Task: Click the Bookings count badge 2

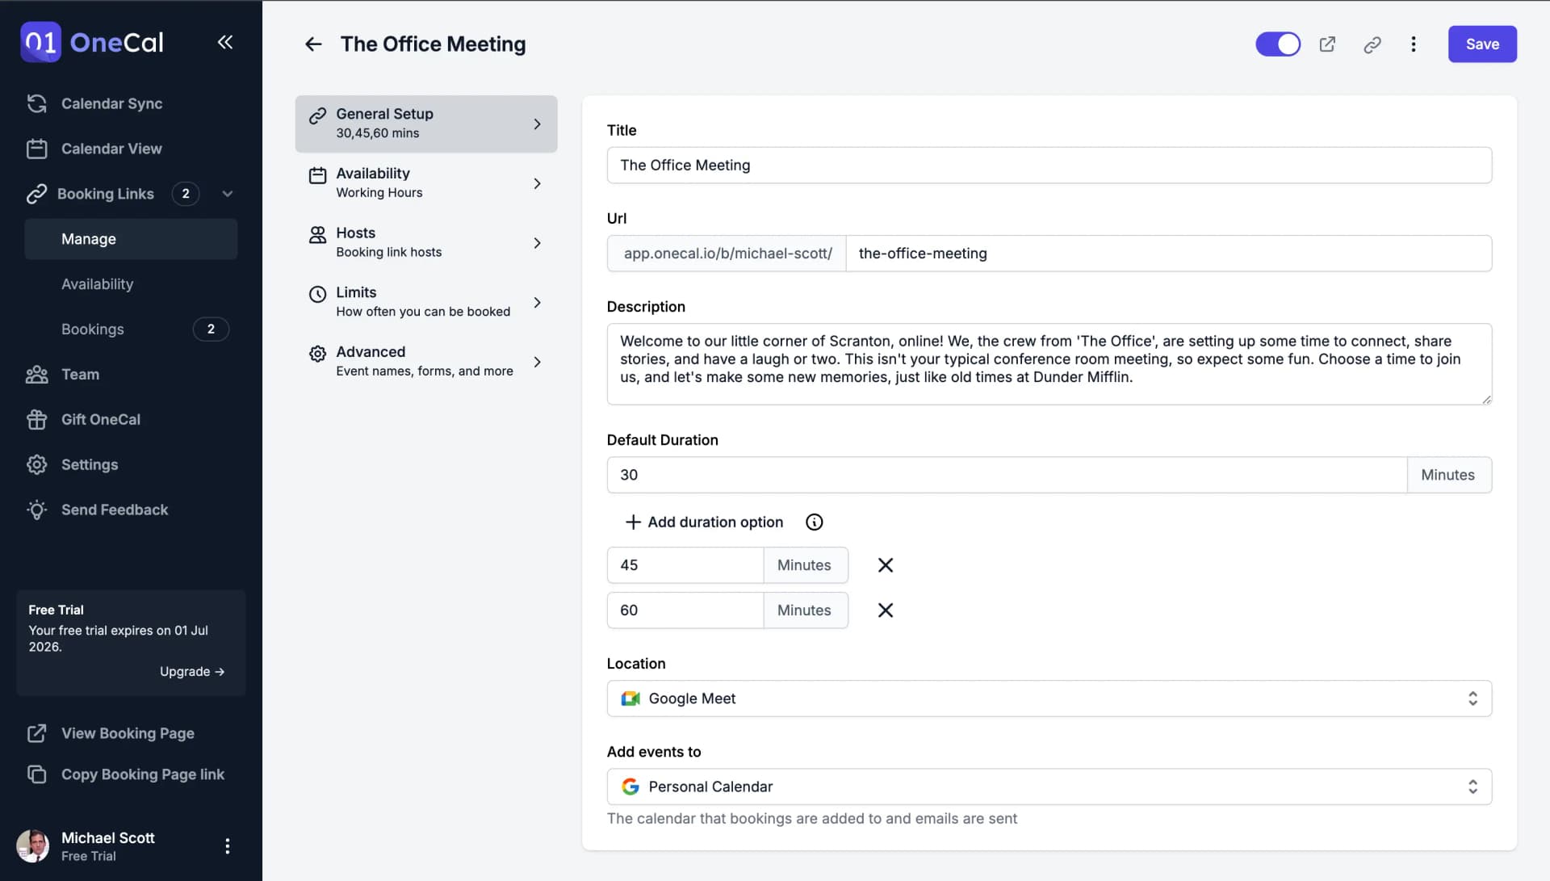Action: tap(211, 329)
